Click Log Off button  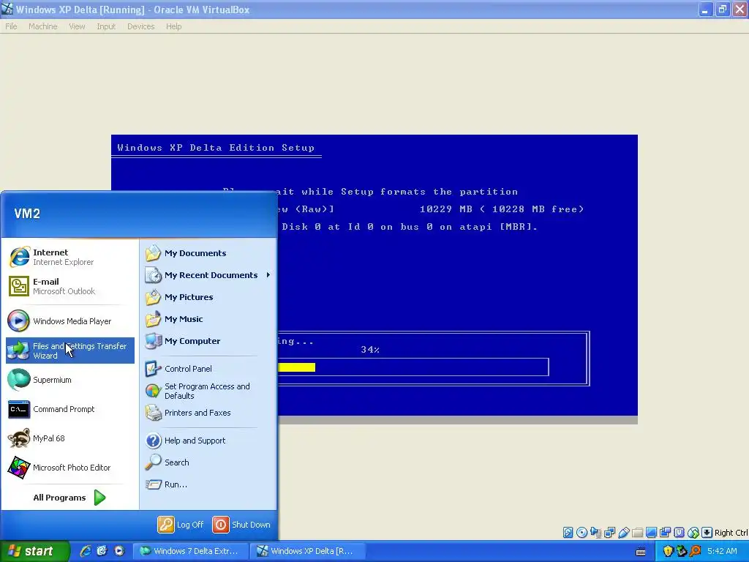tap(181, 525)
